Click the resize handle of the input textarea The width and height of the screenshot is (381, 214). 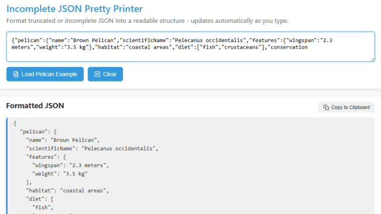pos(372,59)
